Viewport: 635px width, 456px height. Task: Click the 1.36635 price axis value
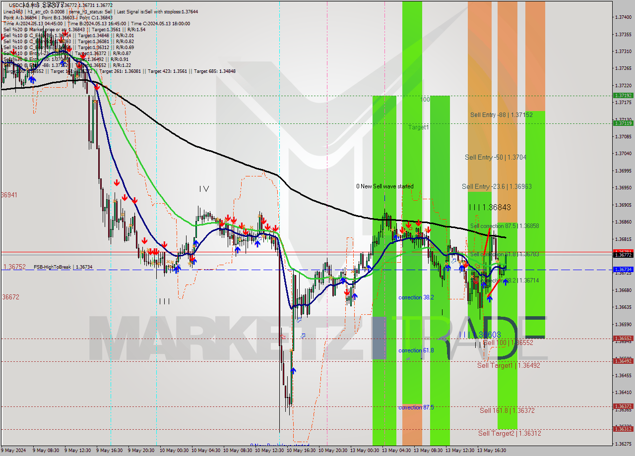[x=623, y=307]
